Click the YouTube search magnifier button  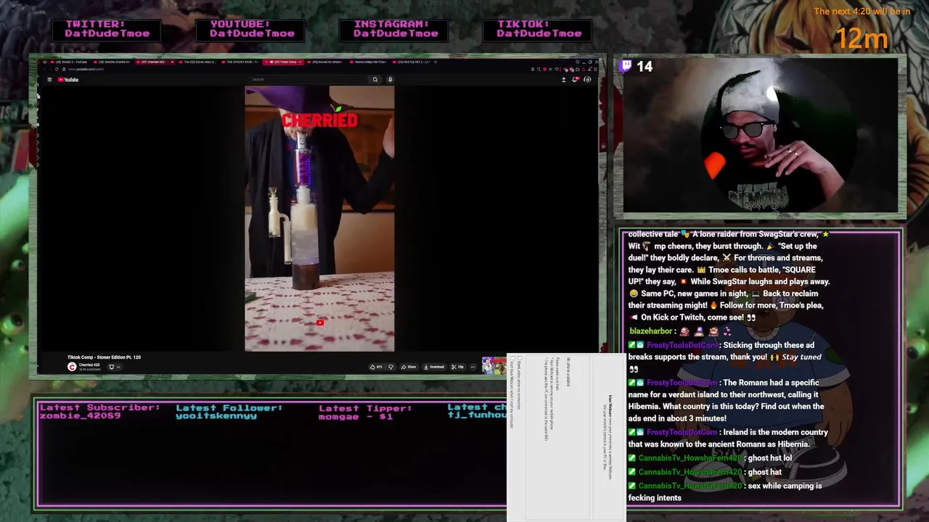tap(375, 80)
